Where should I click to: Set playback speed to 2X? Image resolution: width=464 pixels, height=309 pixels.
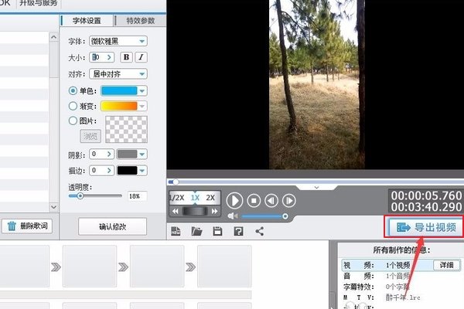[x=210, y=198]
